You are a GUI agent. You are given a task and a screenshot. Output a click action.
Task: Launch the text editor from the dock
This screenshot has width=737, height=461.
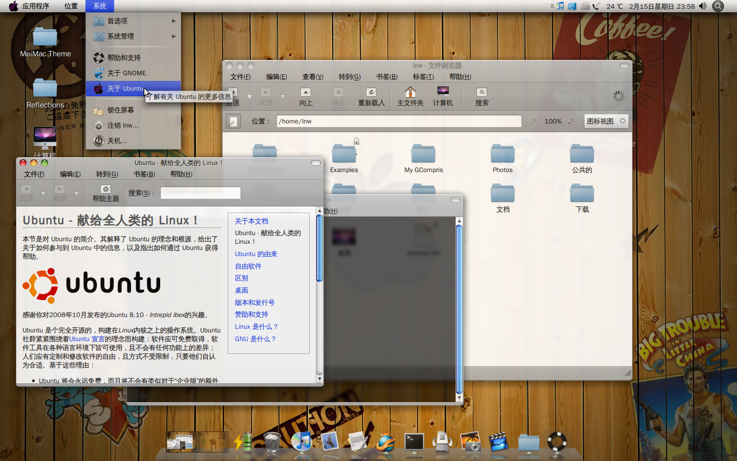[358, 442]
